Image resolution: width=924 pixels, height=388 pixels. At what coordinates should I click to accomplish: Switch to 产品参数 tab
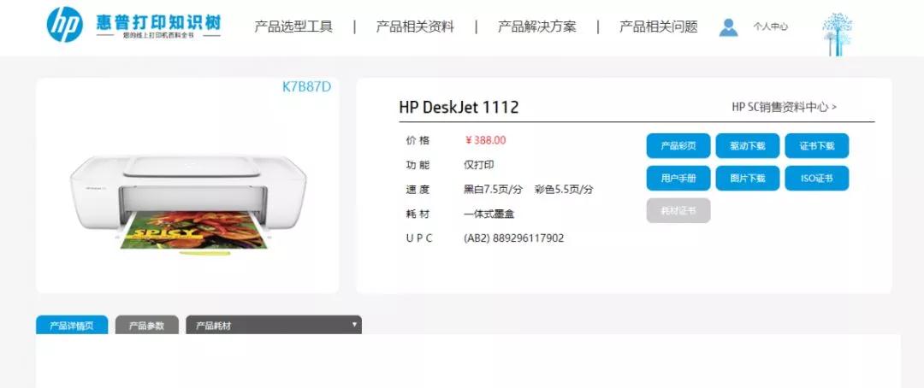147,325
